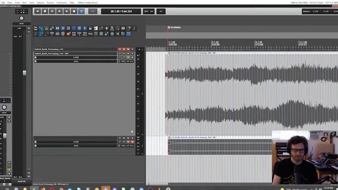The width and height of the screenshot is (338, 190).
Task: Toggle S solo on BIP track
Action: [x=133, y=53]
